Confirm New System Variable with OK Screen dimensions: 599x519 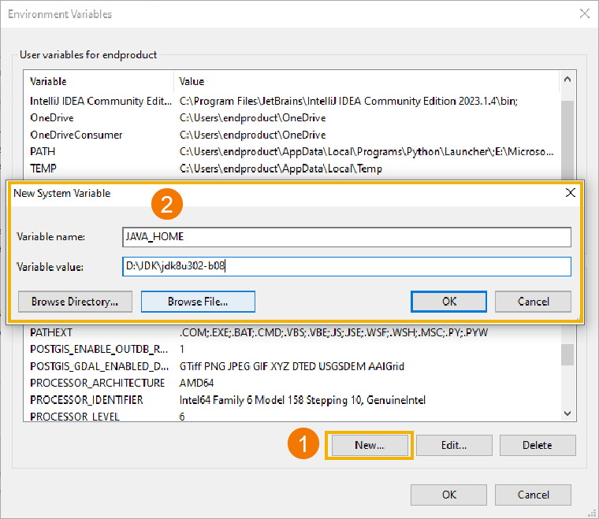click(x=448, y=302)
